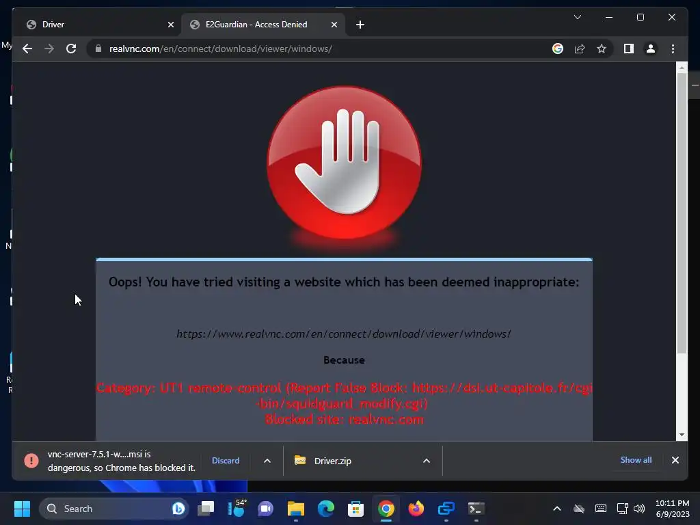Image resolution: width=700 pixels, height=525 pixels.
Task: Click the blocked URL text realvnc.com
Action: pos(343,334)
